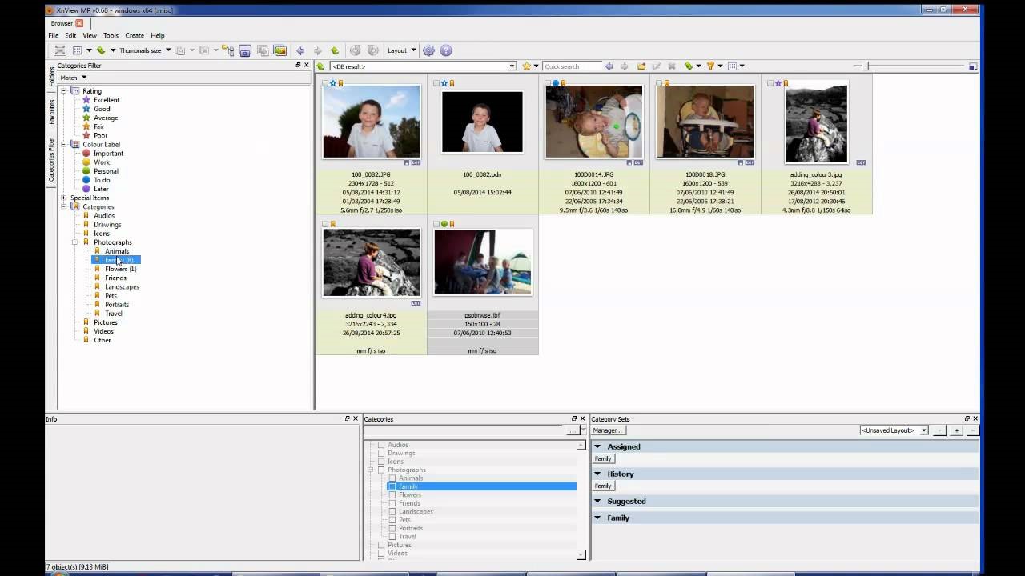Check the Family checkbox in Categories panel

(x=392, y=486)
